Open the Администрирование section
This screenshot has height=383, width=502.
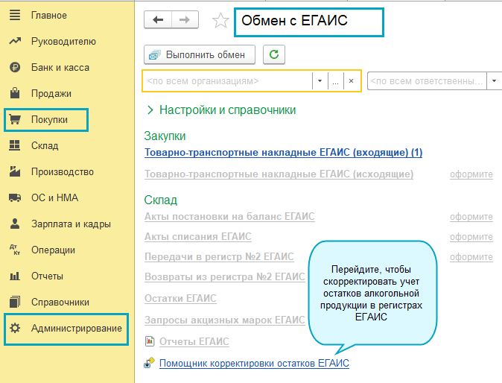coord(77,329)
